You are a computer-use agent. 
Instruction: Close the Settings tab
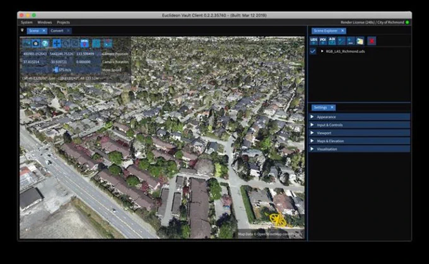coord(332,107)
